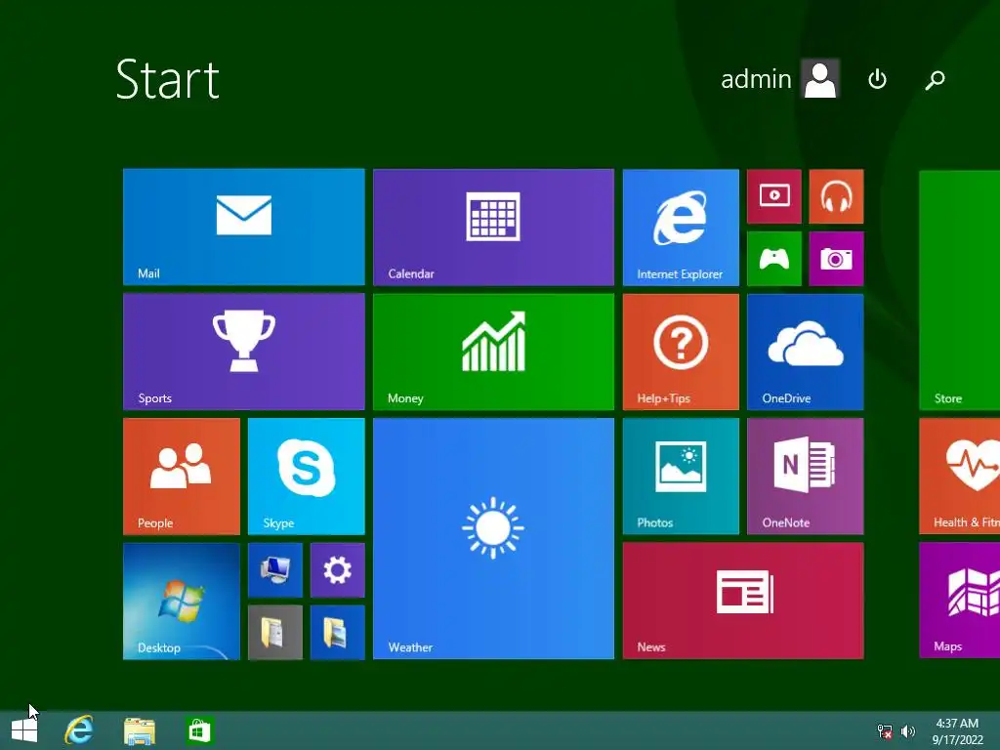Open the blue folder pictures tile
The width and height of the screenshot is (1000, 750).
(x=337, y=632)
